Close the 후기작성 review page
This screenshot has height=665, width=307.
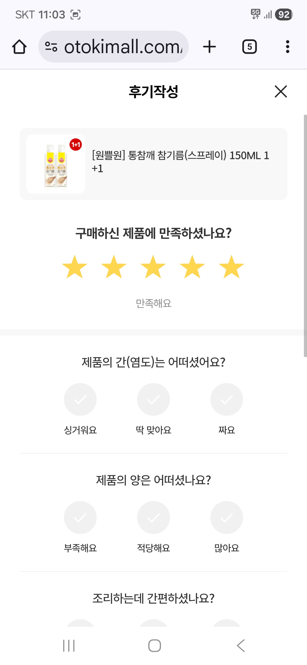click(281, 92)
